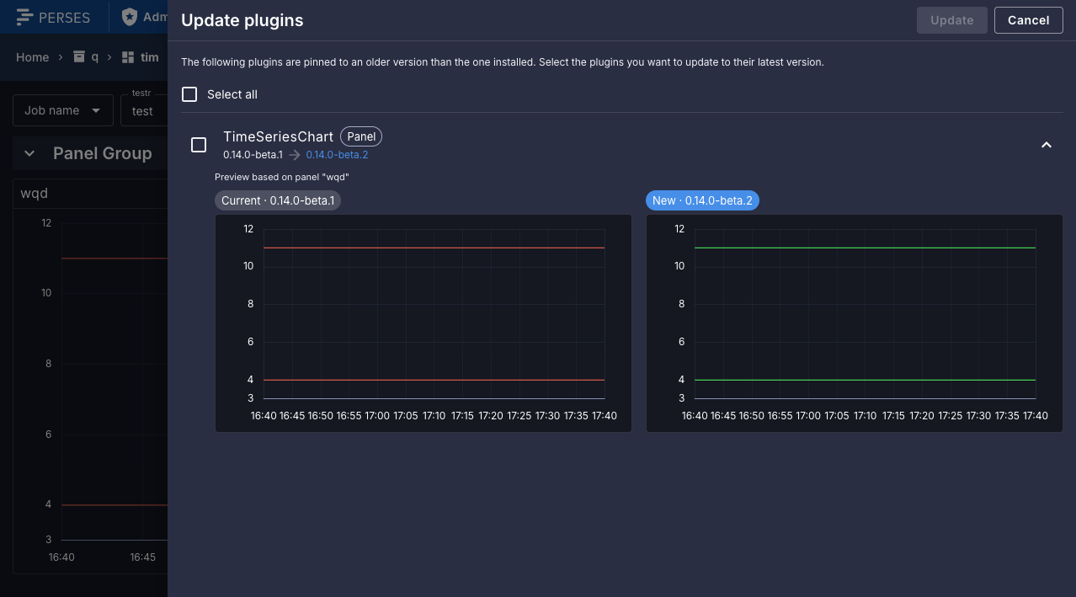
Task: Go to Home breadcrumb
Action: point(32,57)
